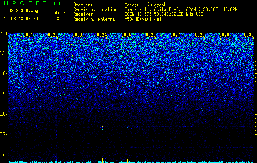Click the meteor echo near 0925

pos(127,127)
